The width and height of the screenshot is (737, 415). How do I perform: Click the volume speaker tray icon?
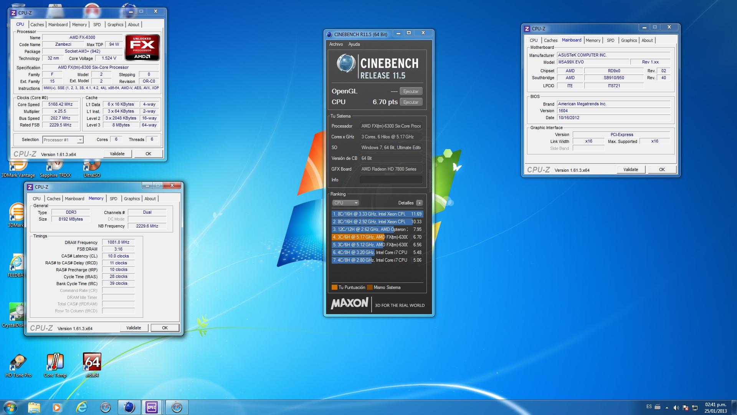coord(676,407)
